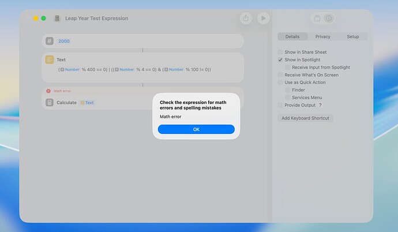Click the green zoom window button

[x=43, y=18]
